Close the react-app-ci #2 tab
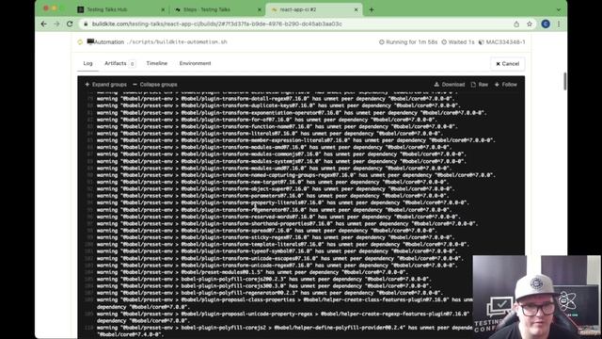Screen dimensions: 602x339 (356, 9)
